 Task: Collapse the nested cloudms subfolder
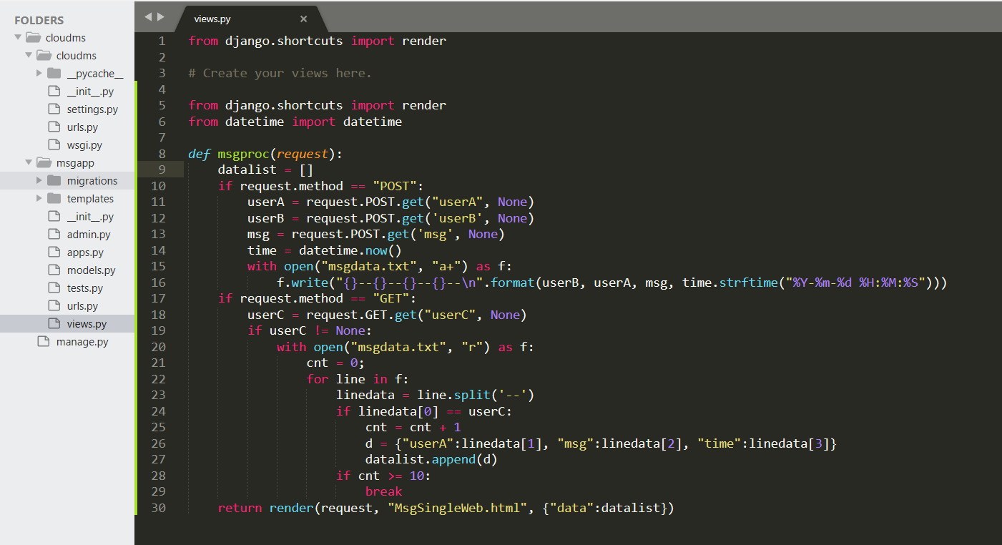[x=29, y=56]
